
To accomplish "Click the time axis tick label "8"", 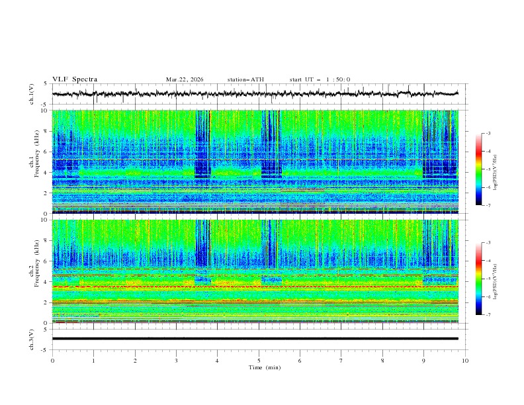I will point(382,361).
